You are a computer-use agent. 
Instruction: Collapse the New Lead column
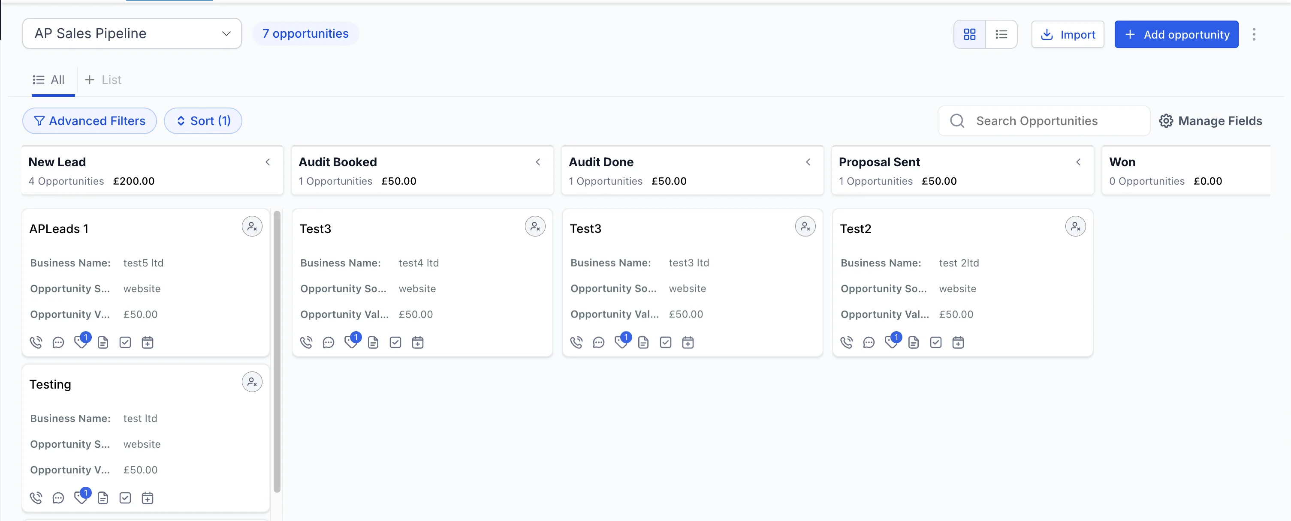[268, 162]
